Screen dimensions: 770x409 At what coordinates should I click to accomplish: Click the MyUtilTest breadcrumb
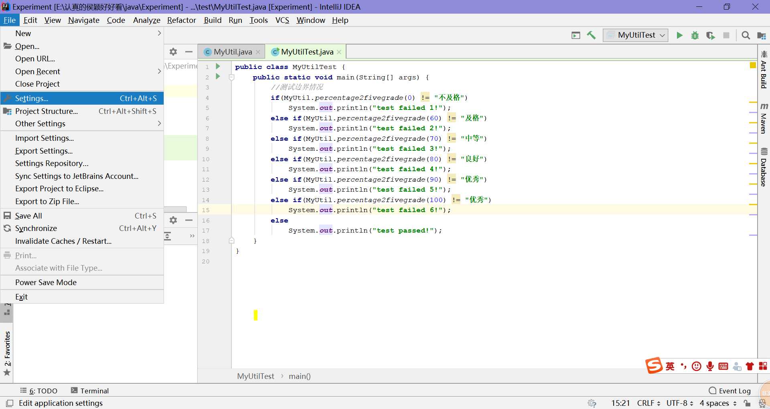pos(255,376)
